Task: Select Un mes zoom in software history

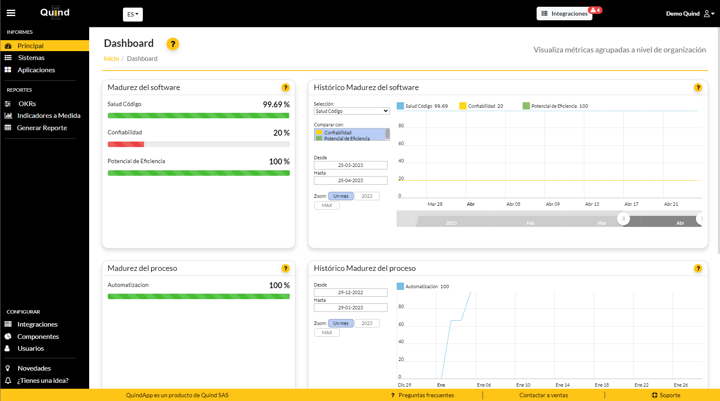Action: click(341, 196)
